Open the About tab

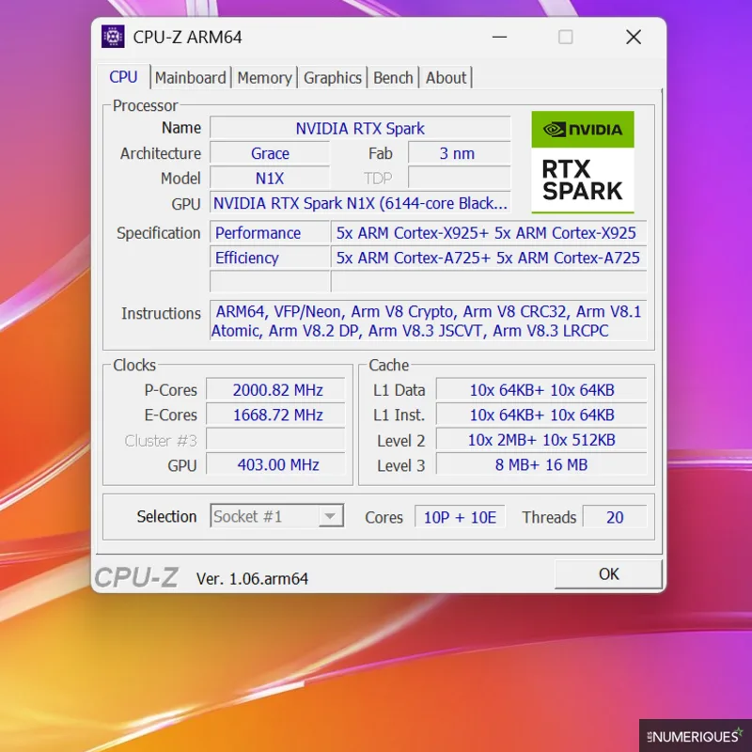[446, 78]
